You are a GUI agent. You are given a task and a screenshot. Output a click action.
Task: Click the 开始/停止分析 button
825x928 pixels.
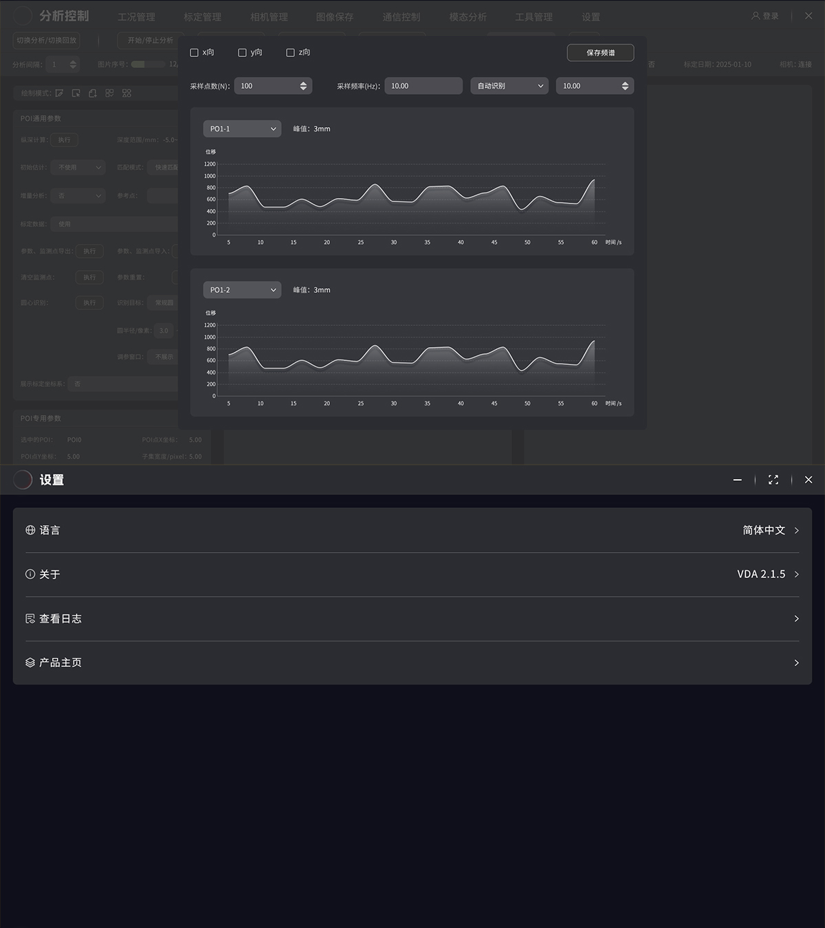point(150,41)
